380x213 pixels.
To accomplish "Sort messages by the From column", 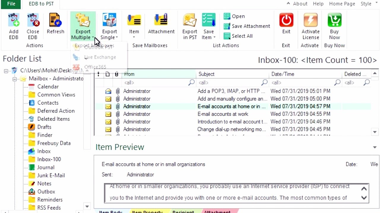I will click(x=159, y=74).
